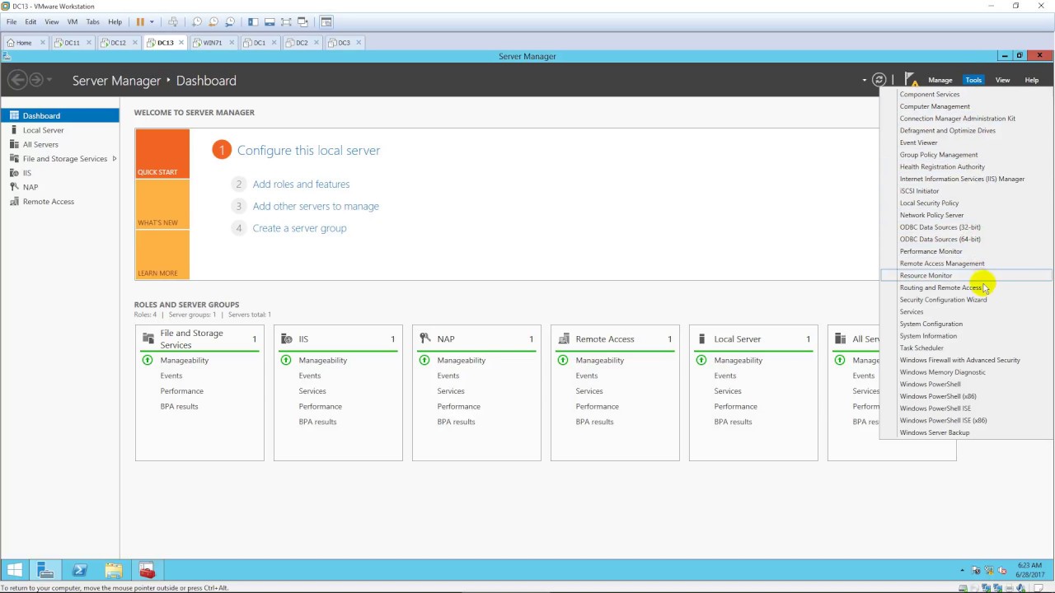This screenshot has height=593, width=1055.
Task: Click the VMware thumbnail bar icon
Action: tap(270, 21)
